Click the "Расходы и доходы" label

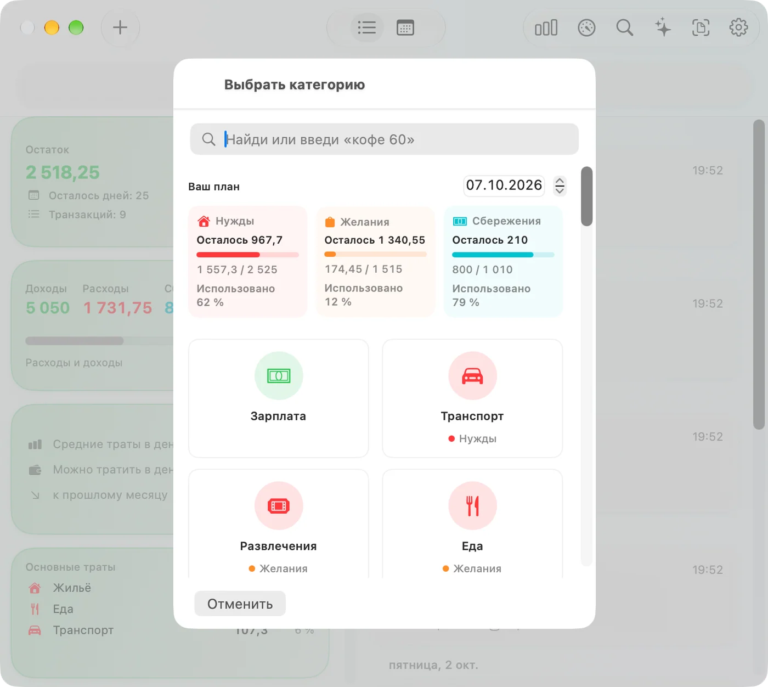[x=74, y=363]
